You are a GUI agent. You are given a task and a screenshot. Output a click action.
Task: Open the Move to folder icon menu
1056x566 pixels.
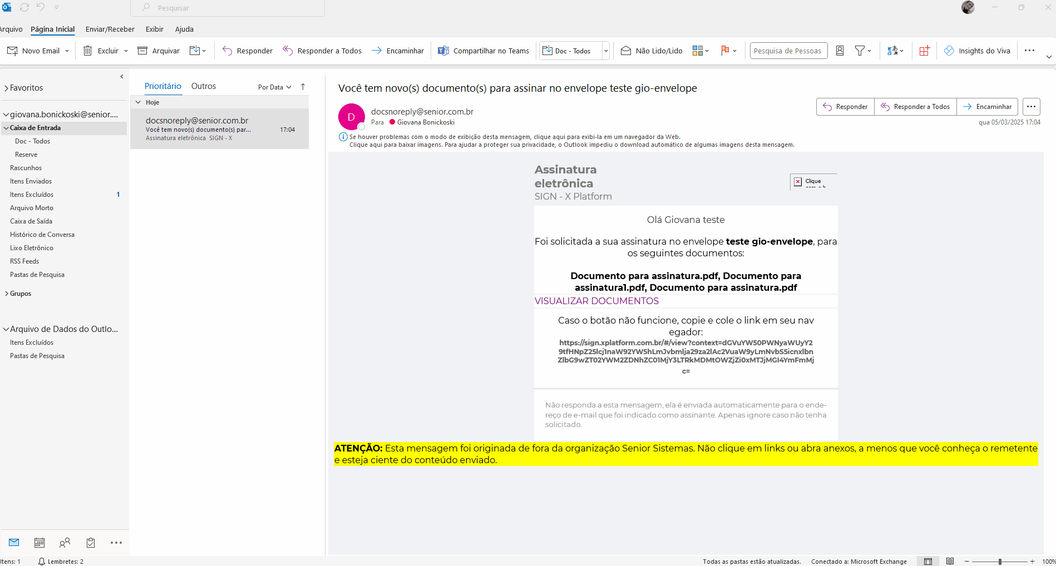pyautogui.click(x=198, y=51)
